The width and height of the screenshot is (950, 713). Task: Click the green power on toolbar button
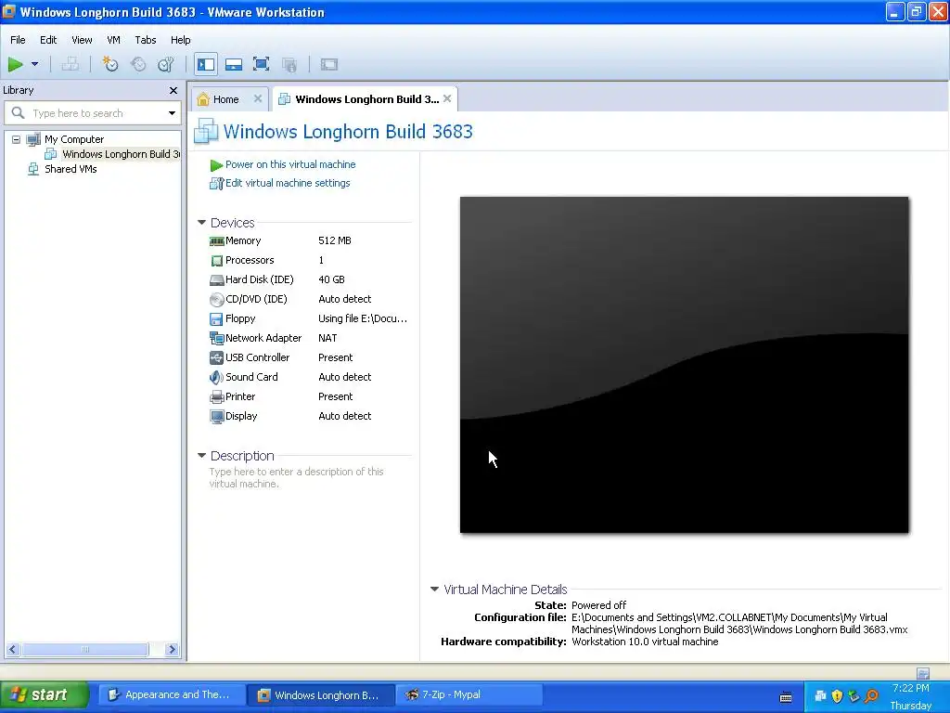tap(15, 64)
